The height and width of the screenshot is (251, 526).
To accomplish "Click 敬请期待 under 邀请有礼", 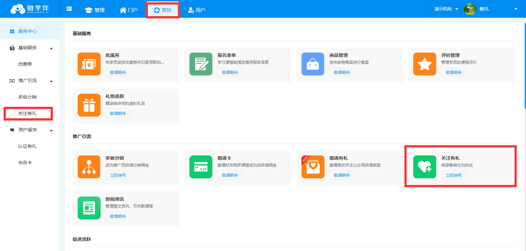I will pyautogui.click(x=342, y=175).
